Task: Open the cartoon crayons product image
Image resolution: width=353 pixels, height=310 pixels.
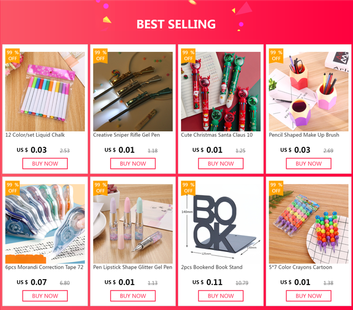Action: [309, 224]
